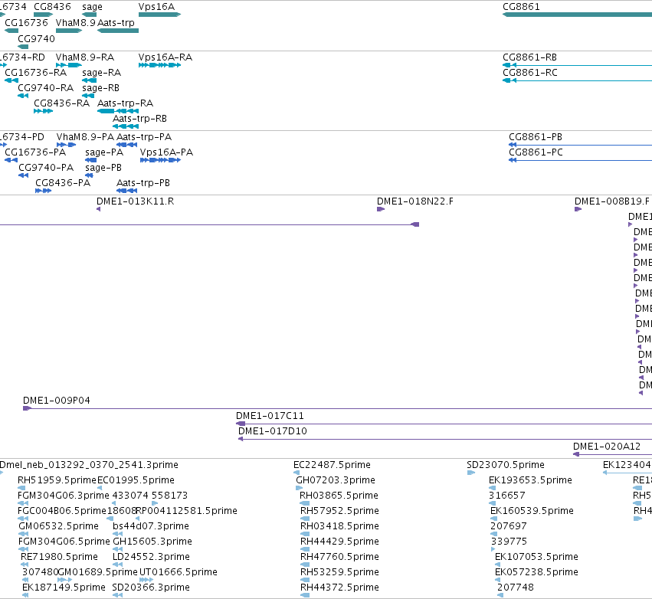Select the EK160539.5prime EST label

point(532,511)
